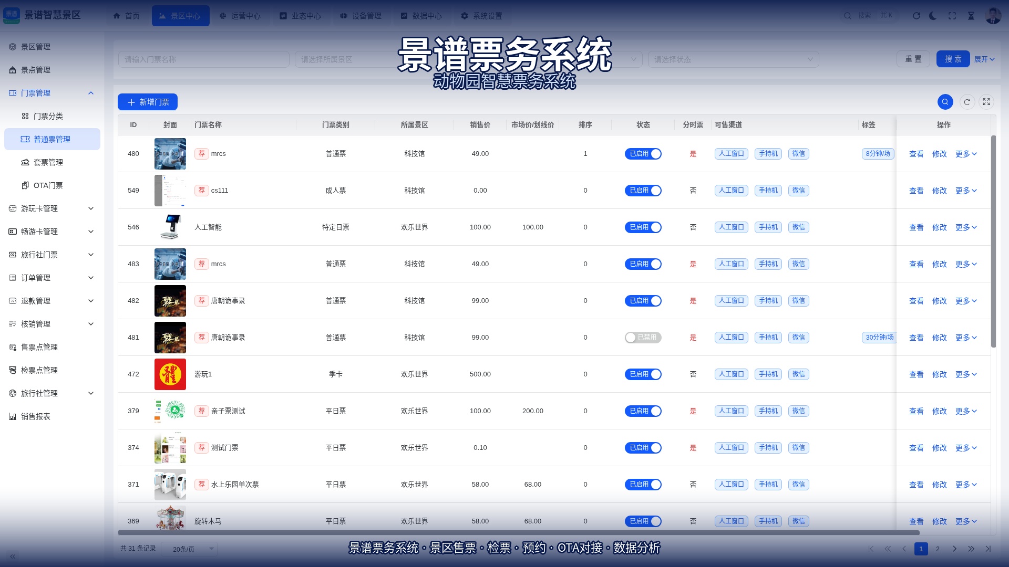Click the 搜索 button
This screenshot has width=1009, height=567.
point(953,59)
